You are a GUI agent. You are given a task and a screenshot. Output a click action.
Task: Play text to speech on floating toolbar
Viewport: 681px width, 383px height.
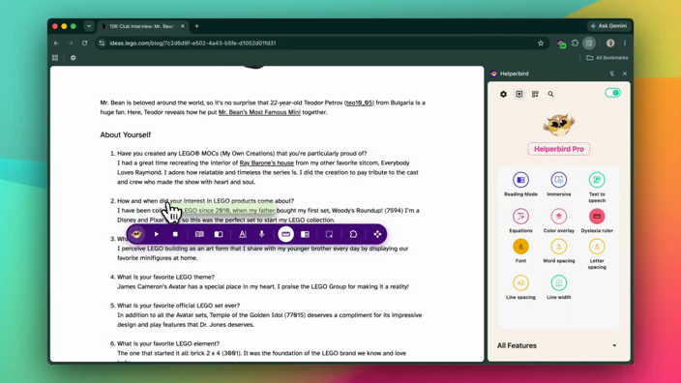pyautogui.click(x=157, y=234)
